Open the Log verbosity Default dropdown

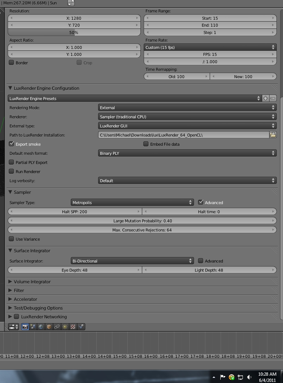187,180
